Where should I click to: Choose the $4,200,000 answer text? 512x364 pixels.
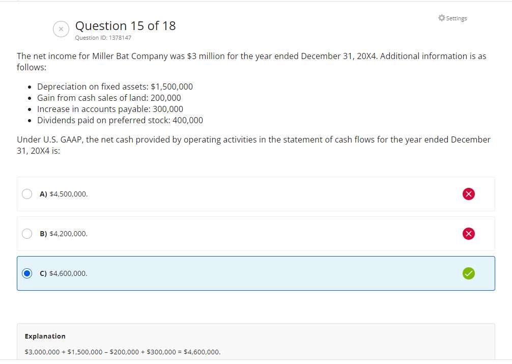68,234
